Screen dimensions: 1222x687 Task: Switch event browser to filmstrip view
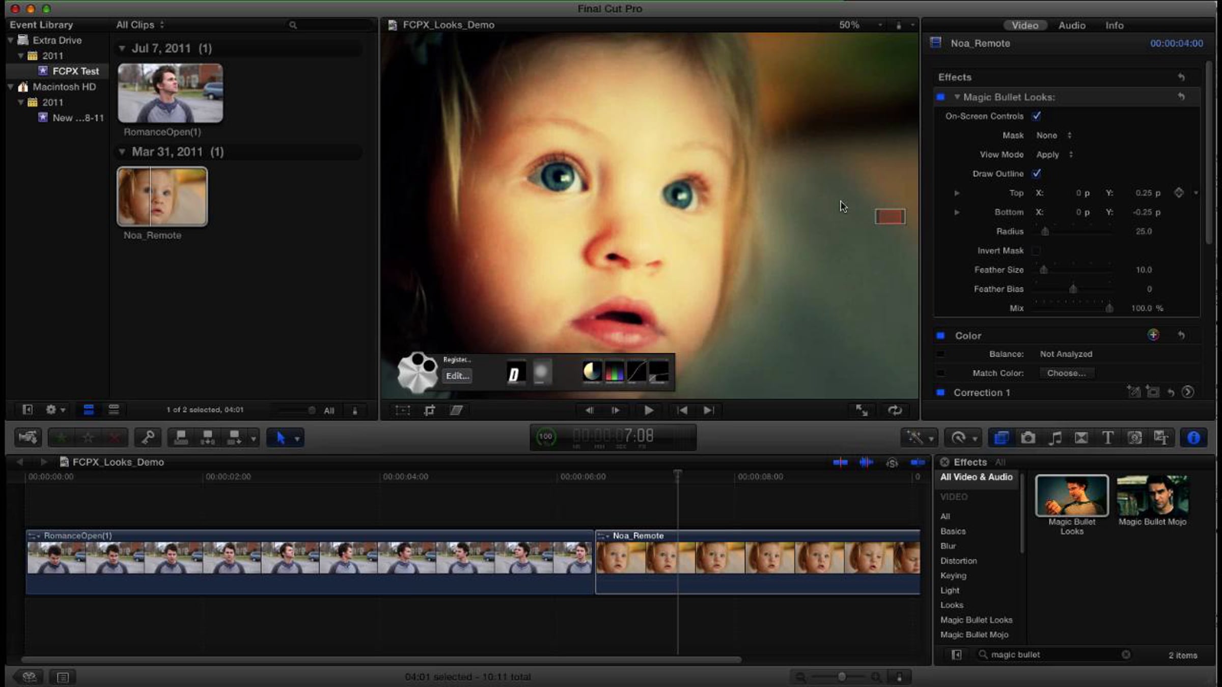coord(89,410)
